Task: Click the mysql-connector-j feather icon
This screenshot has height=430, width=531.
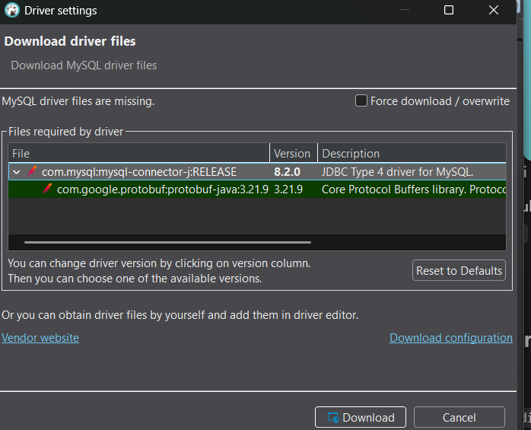Action: pyautogui.click(x=32, y=171)
